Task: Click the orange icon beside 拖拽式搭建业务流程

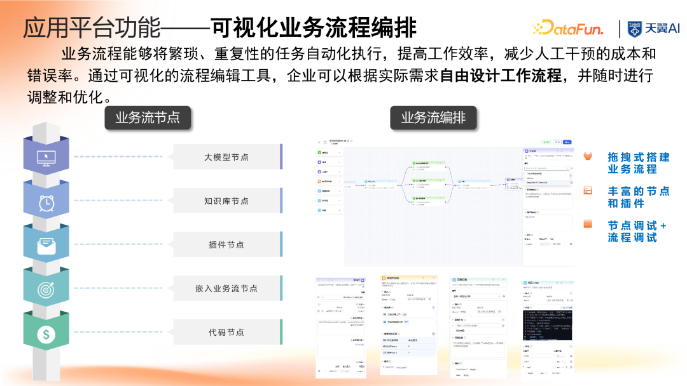Action: (588, 156)
